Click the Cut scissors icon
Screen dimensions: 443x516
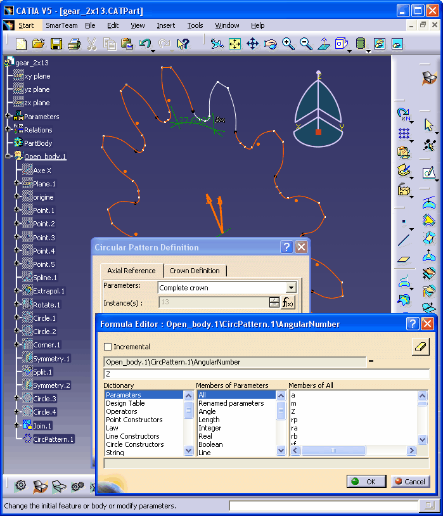[92, 44]
